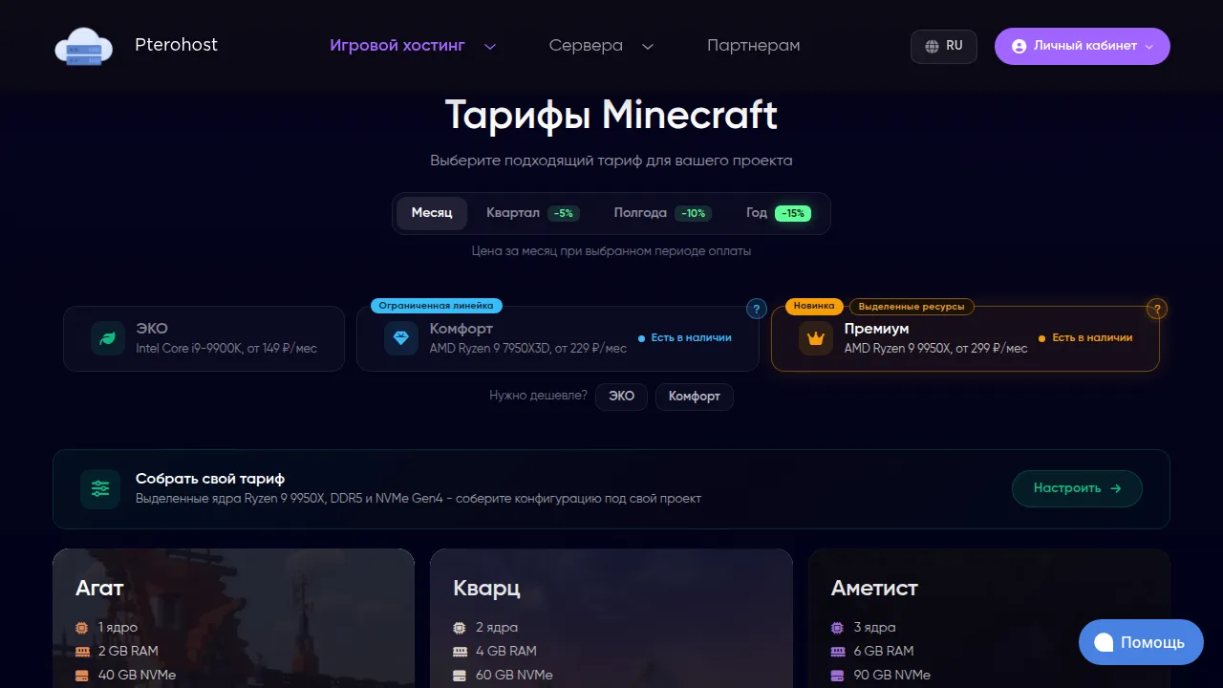Select the Премиум tariff line card

pos(965,338)
